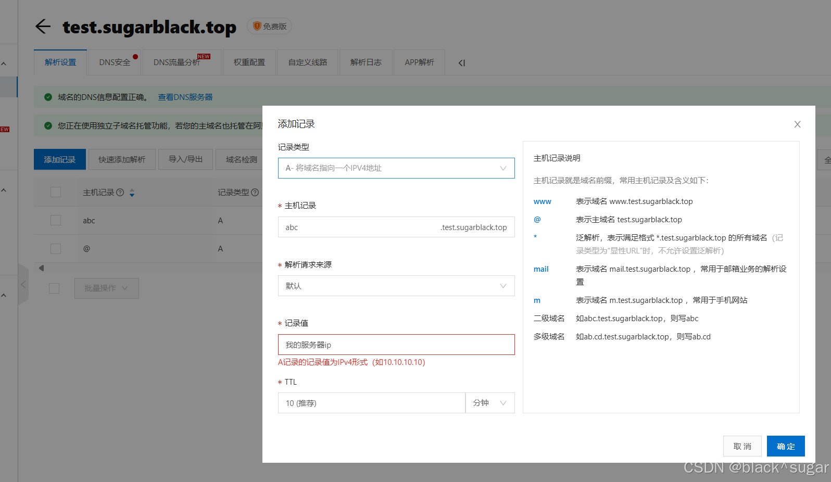Open the 解析日志 tab

pos(366,62)
